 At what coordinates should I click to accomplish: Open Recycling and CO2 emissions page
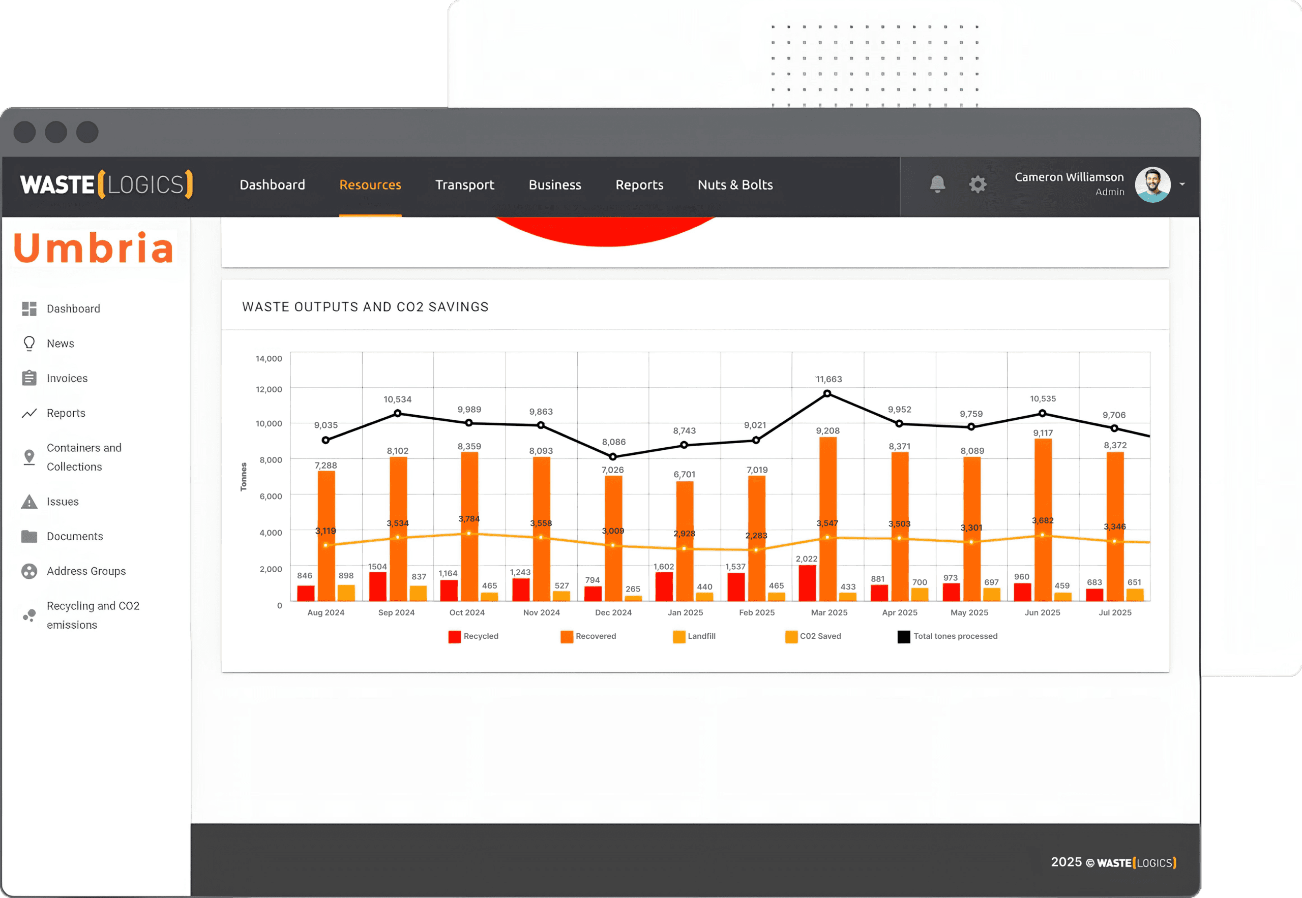(93, 615)
